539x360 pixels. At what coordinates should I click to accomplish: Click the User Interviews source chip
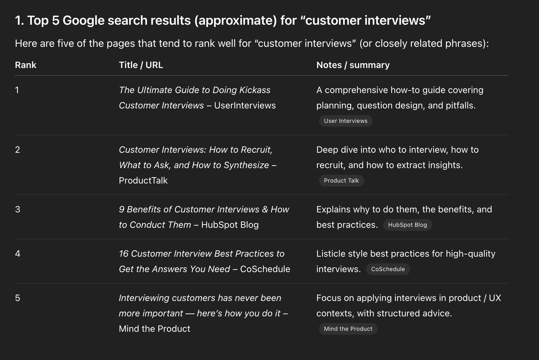pyautogui.click(x=345, y=121)
